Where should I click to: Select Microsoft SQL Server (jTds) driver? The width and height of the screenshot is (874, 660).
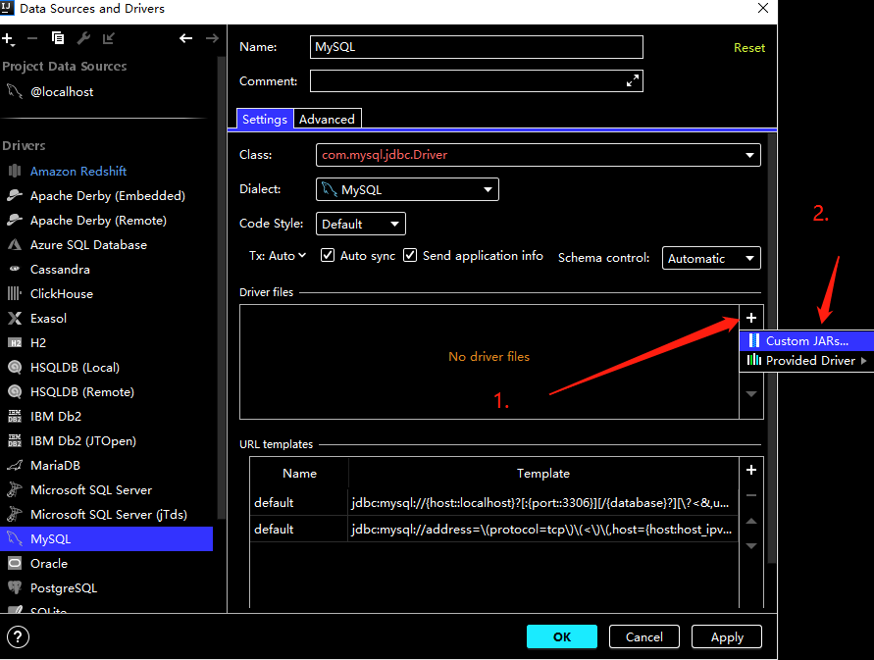(107, 515)
